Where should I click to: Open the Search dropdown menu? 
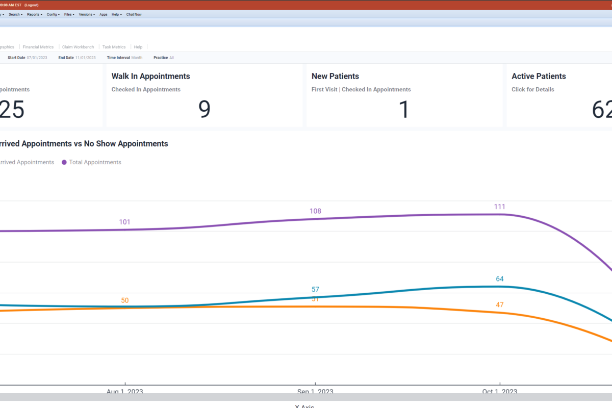pyautogui.click(x=15, y=14)
